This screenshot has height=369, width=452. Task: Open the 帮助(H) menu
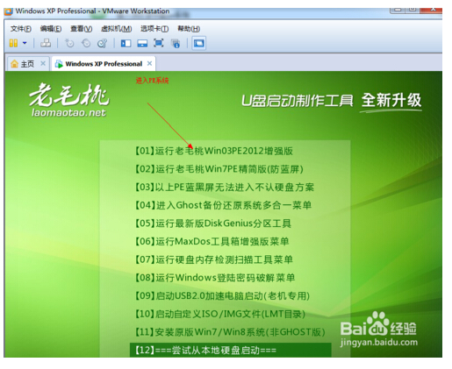click(189, 29)
